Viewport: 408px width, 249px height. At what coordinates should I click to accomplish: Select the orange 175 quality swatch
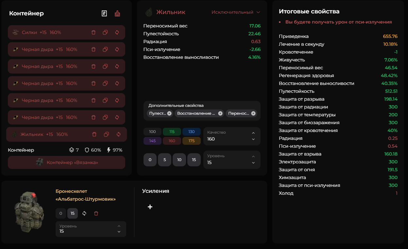pyautogui.click(x=192, y=141)
